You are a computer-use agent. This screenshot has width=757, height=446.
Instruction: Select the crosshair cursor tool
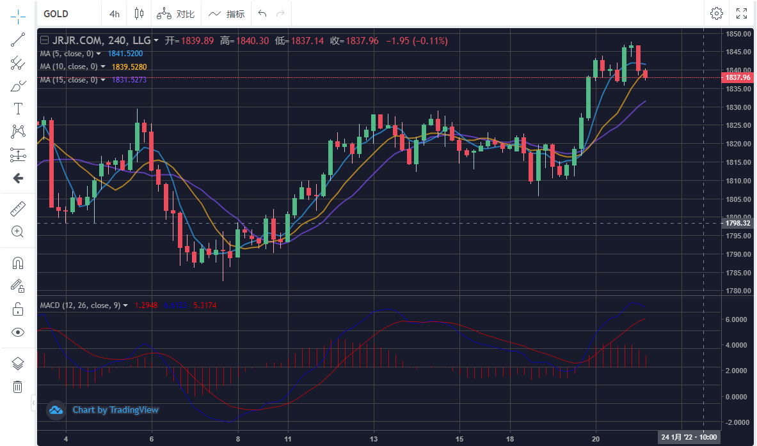coord(18,14)
